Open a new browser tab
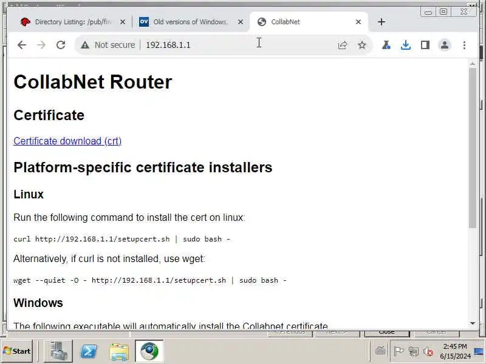 click(382, 22)
